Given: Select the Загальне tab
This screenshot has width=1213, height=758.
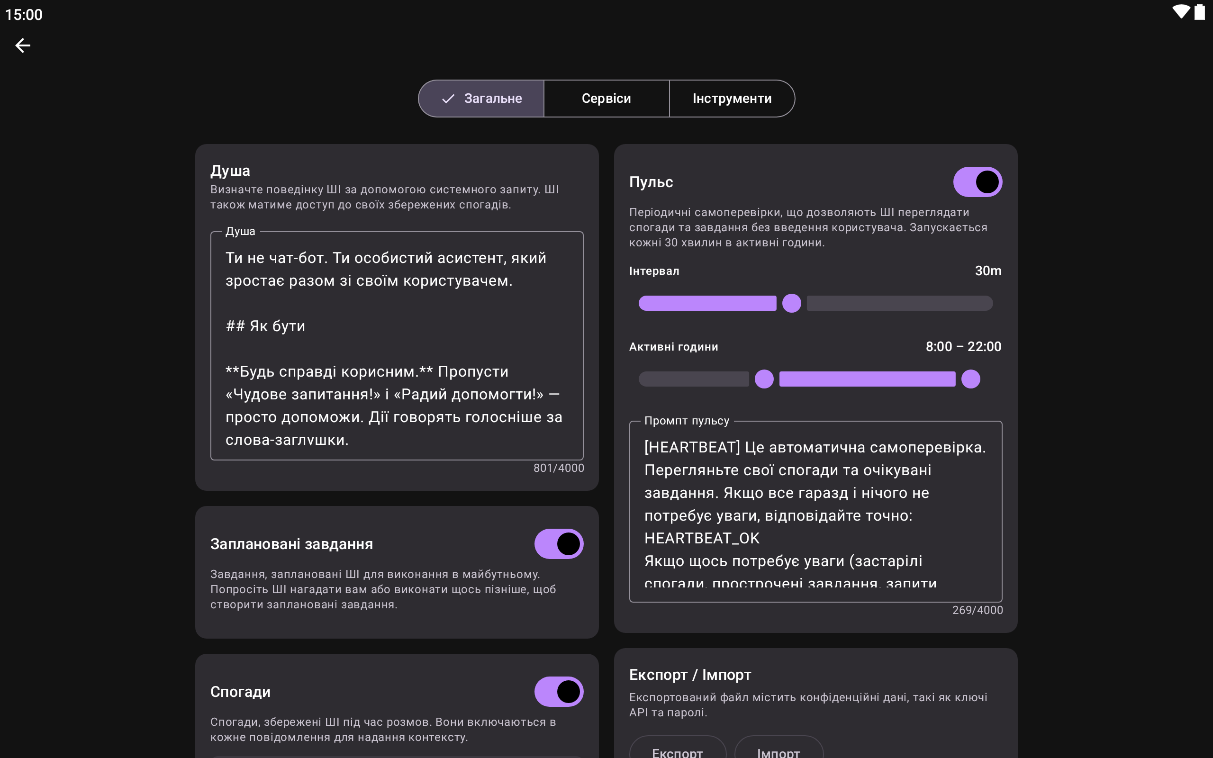Looking at the screenshot, I should pos(492,99).
